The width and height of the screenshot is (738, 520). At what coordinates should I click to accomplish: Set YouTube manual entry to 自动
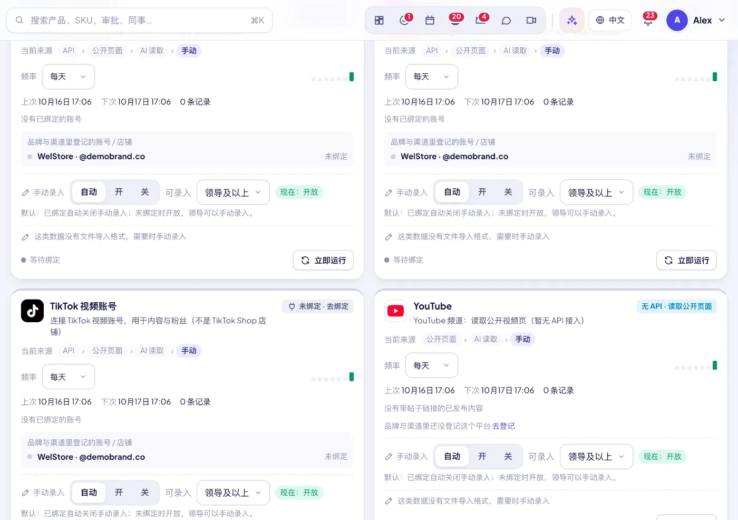[x=452, y=456]
